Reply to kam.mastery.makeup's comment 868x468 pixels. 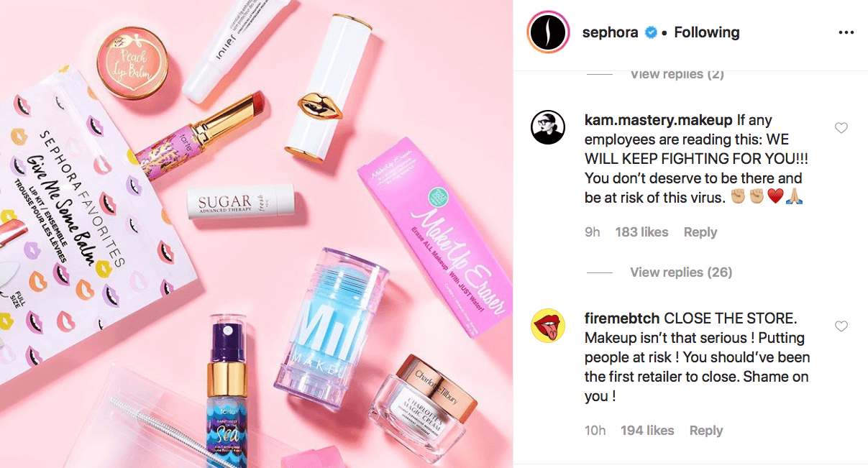(700, 232)
